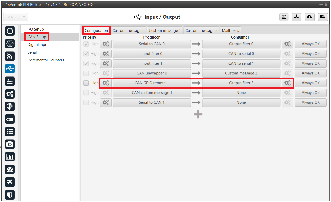Open the hexagon cube sidebar section
Viewport: 331px width, 202px height.
10,44
